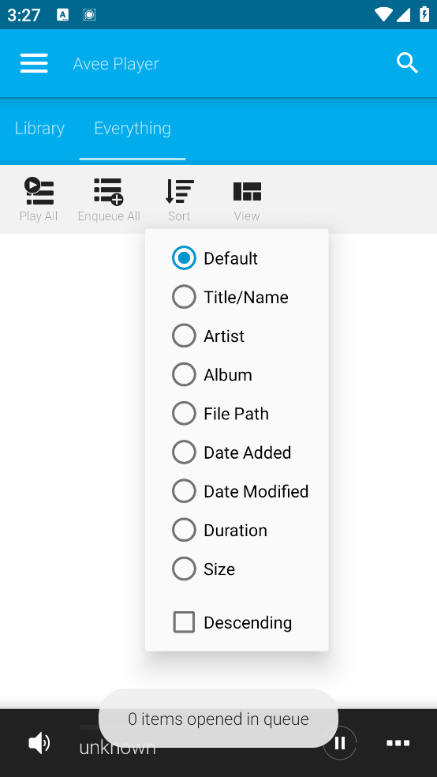Click the Enqueue All icon
This screenshot has width=437, height=777.
[108, 191]
